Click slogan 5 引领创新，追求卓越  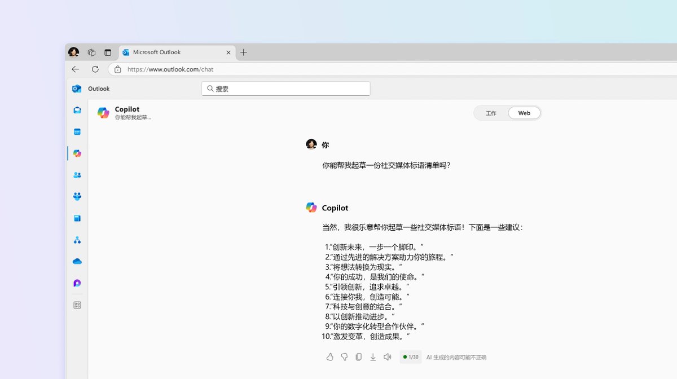pos(367,287)
